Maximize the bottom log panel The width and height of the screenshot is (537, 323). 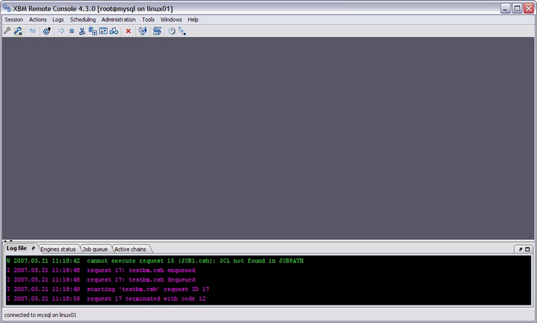click(x=528, y=249)
